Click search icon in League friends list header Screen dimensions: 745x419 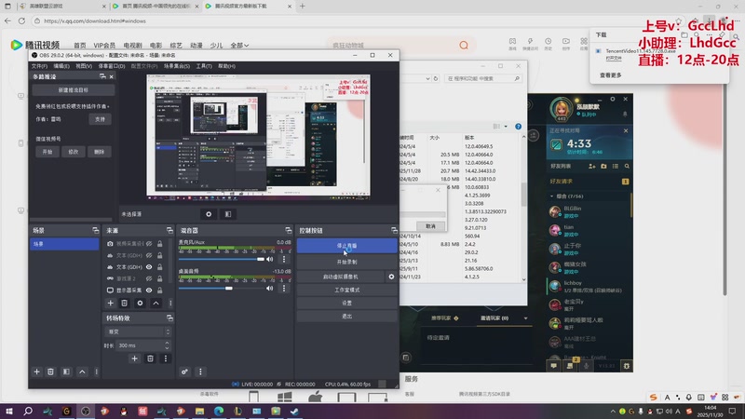coord(627,167)
